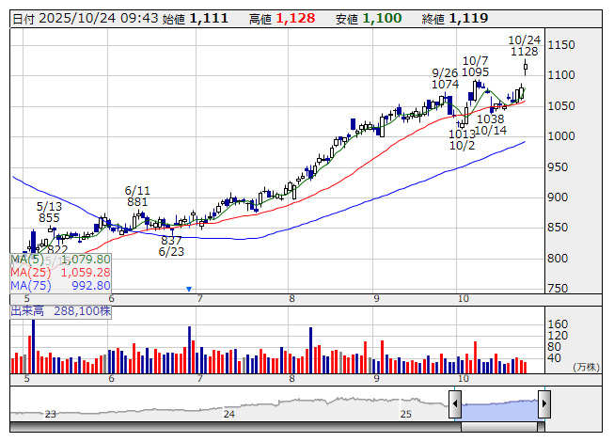Click the tallest volume bar in May
Viewport: 614px width, 442px height.
[x=33, y=346]
